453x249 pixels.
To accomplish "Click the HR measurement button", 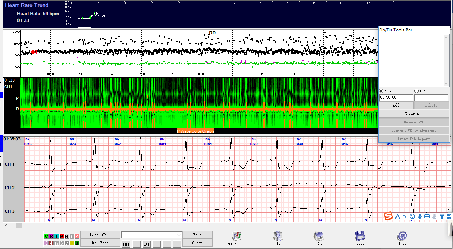I will click(156, 244).
